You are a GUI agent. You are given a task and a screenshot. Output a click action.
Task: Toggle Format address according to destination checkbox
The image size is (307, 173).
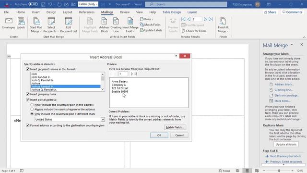tap(28, 125)
